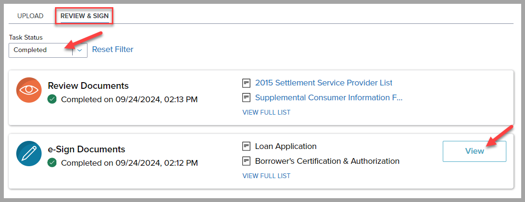The height and width of the screenshot is (202, 525).
Task: Click green checkmark beside Review Documents completion
Action: pos(52,100)
